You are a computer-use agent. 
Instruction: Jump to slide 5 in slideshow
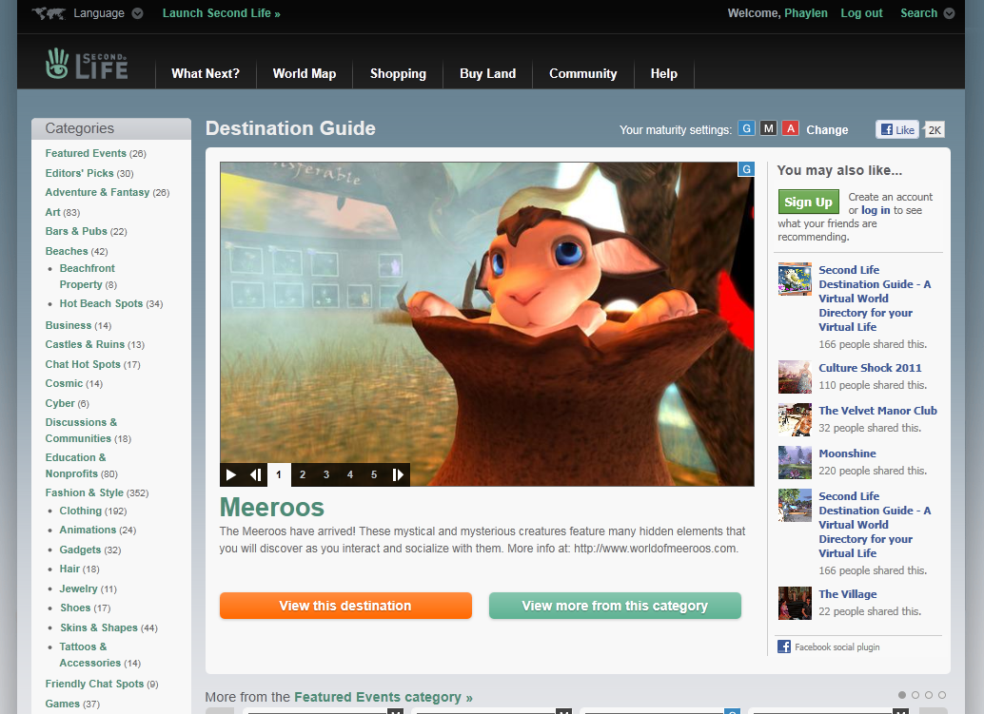click(x=374, y=474)
